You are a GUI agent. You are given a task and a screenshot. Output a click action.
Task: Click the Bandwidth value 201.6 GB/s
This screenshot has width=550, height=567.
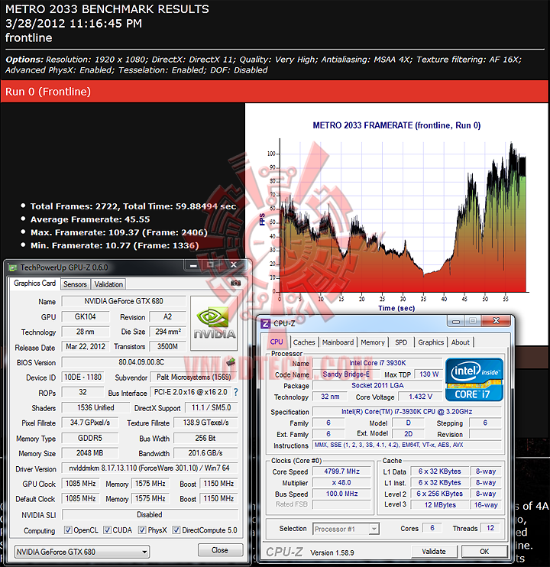click(205, 452)
